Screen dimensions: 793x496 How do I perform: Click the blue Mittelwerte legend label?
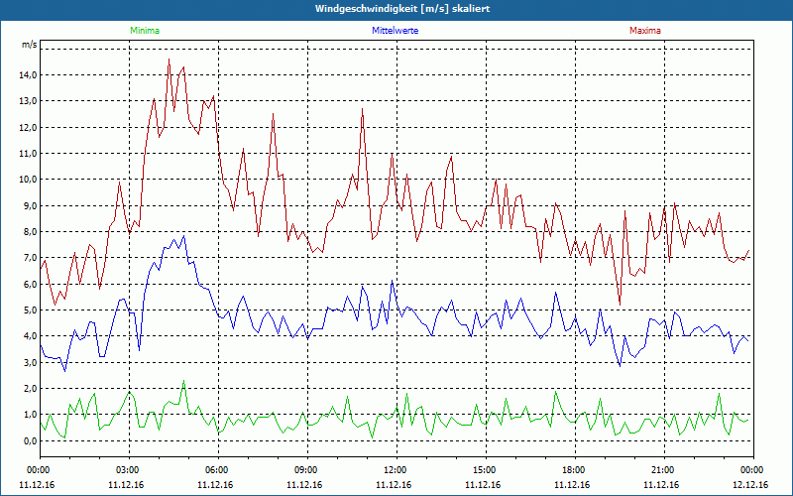[x=395, y=31]
